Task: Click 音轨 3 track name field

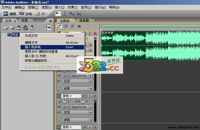Action: coord(71,96)
